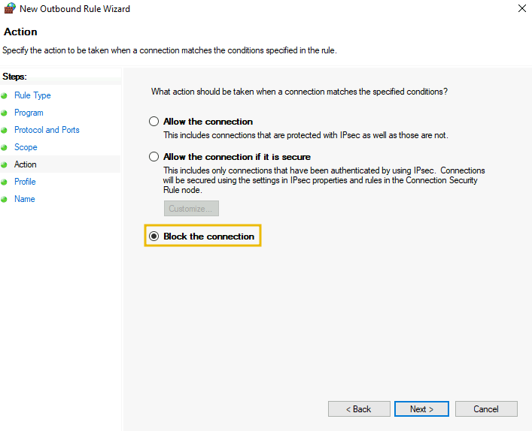Image resolution: width=532 pixels, height=431 pixels.
Task: Select the Allow the connection radio button
Action: coord(154,121)
